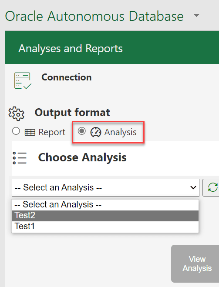This screenshot has height=287, width=219.
Task: Open the Select an Analysis combo box
Action: (x=105, y=187)
